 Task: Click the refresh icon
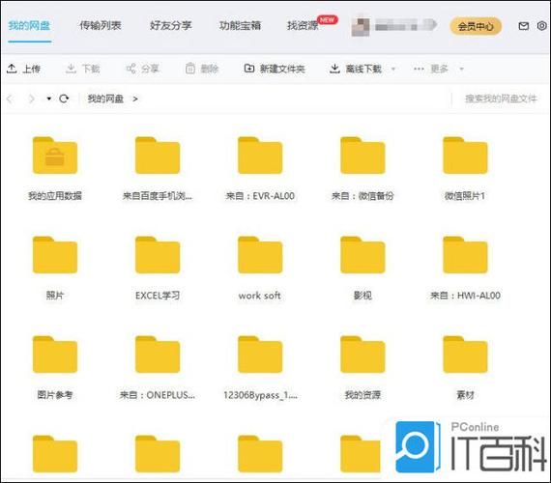(64, 99)
